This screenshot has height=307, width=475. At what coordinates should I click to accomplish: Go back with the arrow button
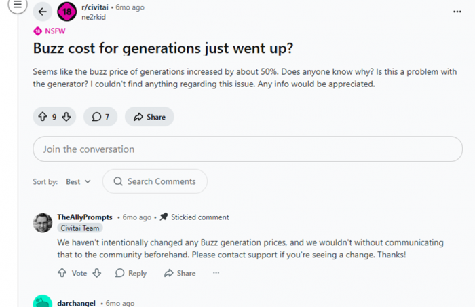click(x=43, y=12)
